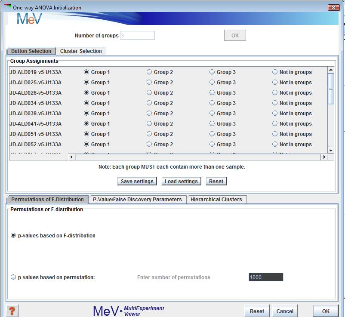Click the number of permutations field
This screenshot has width=345, height=317.
[265, 277]
